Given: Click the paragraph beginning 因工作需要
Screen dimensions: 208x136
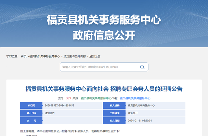Looking at the screenshot, I should 70,131.
